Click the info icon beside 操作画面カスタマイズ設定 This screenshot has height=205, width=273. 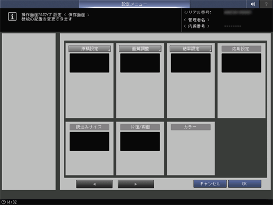12,16
